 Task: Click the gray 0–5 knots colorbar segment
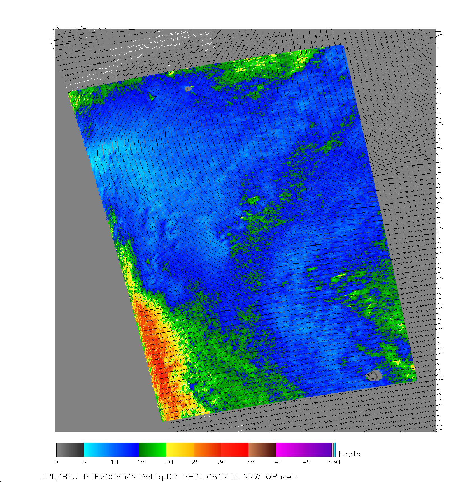point(70,450)
